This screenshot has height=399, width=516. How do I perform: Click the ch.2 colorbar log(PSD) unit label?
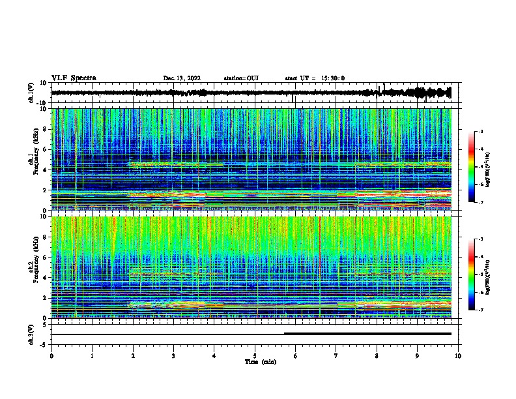[488, 277]
